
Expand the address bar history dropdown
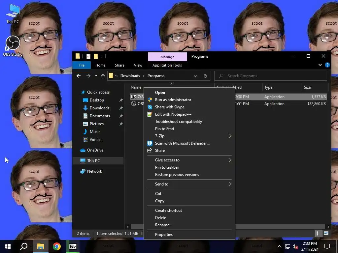click(x=195, y=76)
